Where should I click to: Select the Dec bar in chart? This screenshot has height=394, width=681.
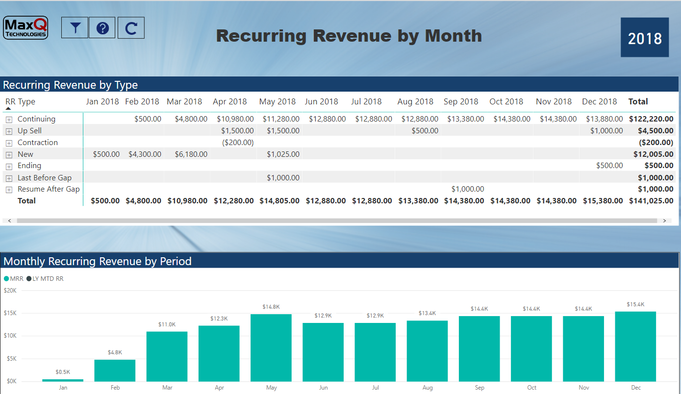[635, 346]
